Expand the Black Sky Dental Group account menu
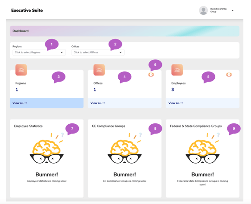Image resolution: width=251 pixels, height=204 pixels. tap(232, 10)
